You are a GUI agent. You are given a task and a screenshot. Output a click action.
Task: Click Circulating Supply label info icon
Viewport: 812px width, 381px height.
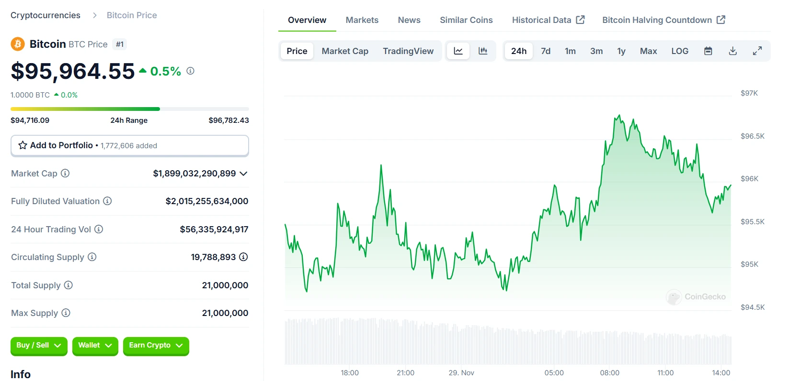[x=92, y=257]
